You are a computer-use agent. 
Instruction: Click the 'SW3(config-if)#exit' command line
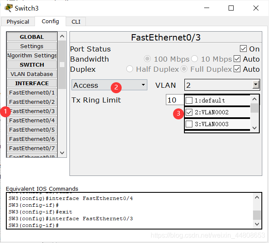click(40, 212)
